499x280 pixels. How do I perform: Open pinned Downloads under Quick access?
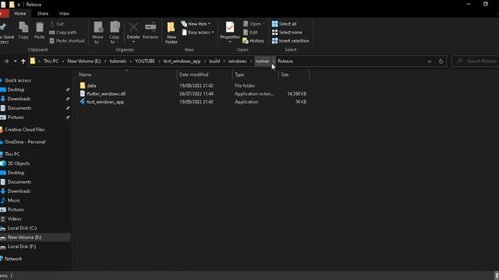(19, 99)
